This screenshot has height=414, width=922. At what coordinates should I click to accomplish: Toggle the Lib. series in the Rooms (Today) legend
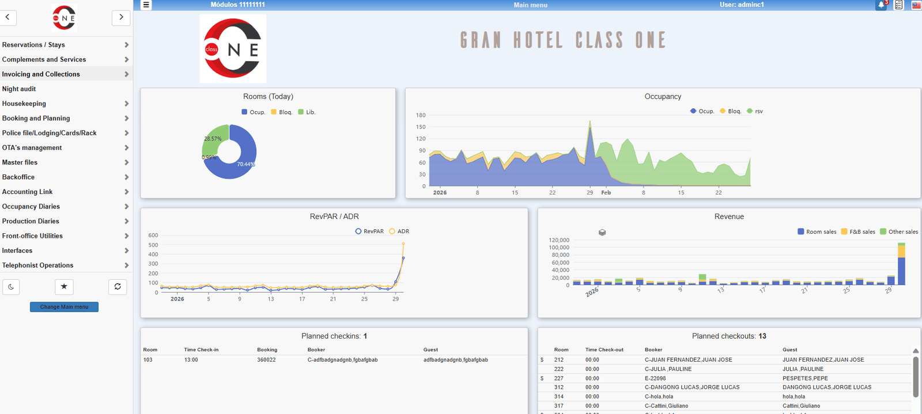pyautogui.click(x=307, y=112)
